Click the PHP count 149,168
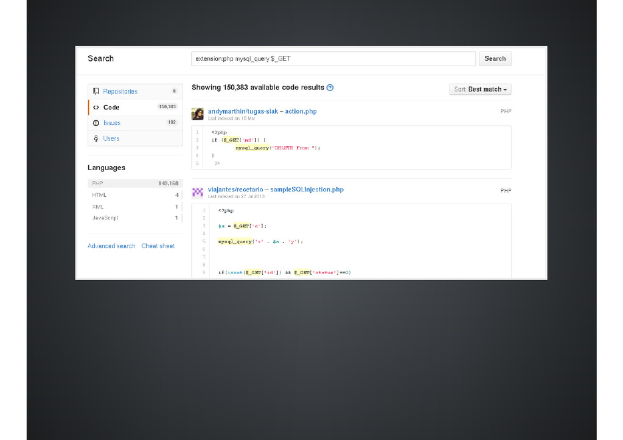Viewport: 623px width, 440px height. point(168,184)
